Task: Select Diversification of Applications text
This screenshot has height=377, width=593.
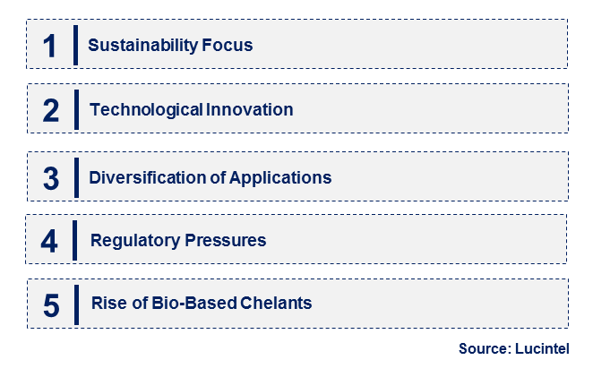Action: point(211,177)
